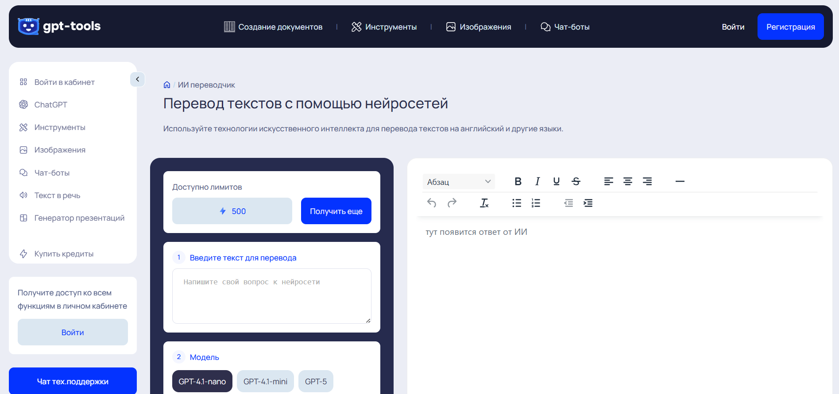Insert a bulleted list
Viewport: 839px width, 394px height.
517,203
